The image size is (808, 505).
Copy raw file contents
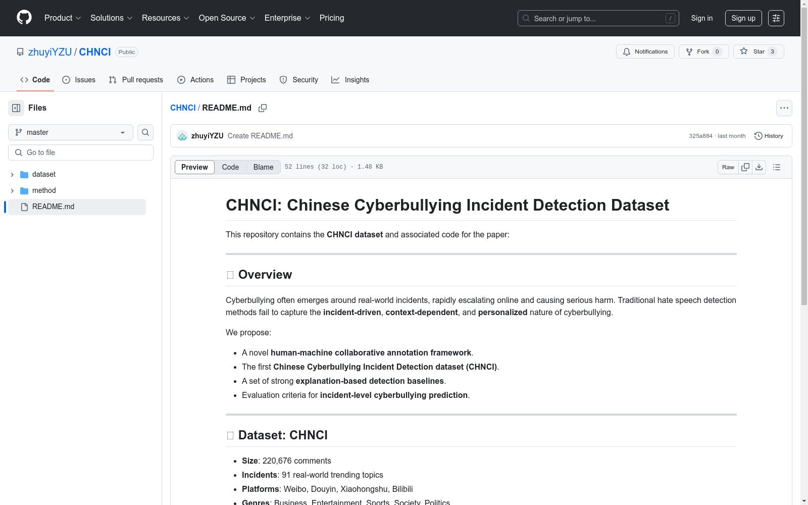[745, 167]
